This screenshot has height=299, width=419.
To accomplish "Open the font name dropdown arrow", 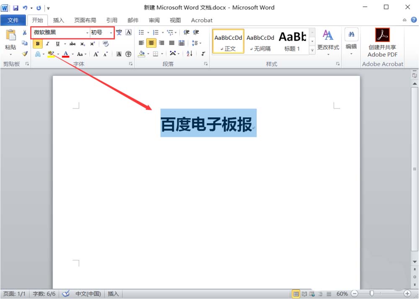I will click(x=88, y=33).
